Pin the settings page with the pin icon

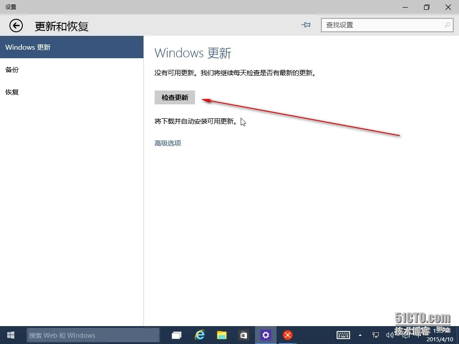coord(306,25)
